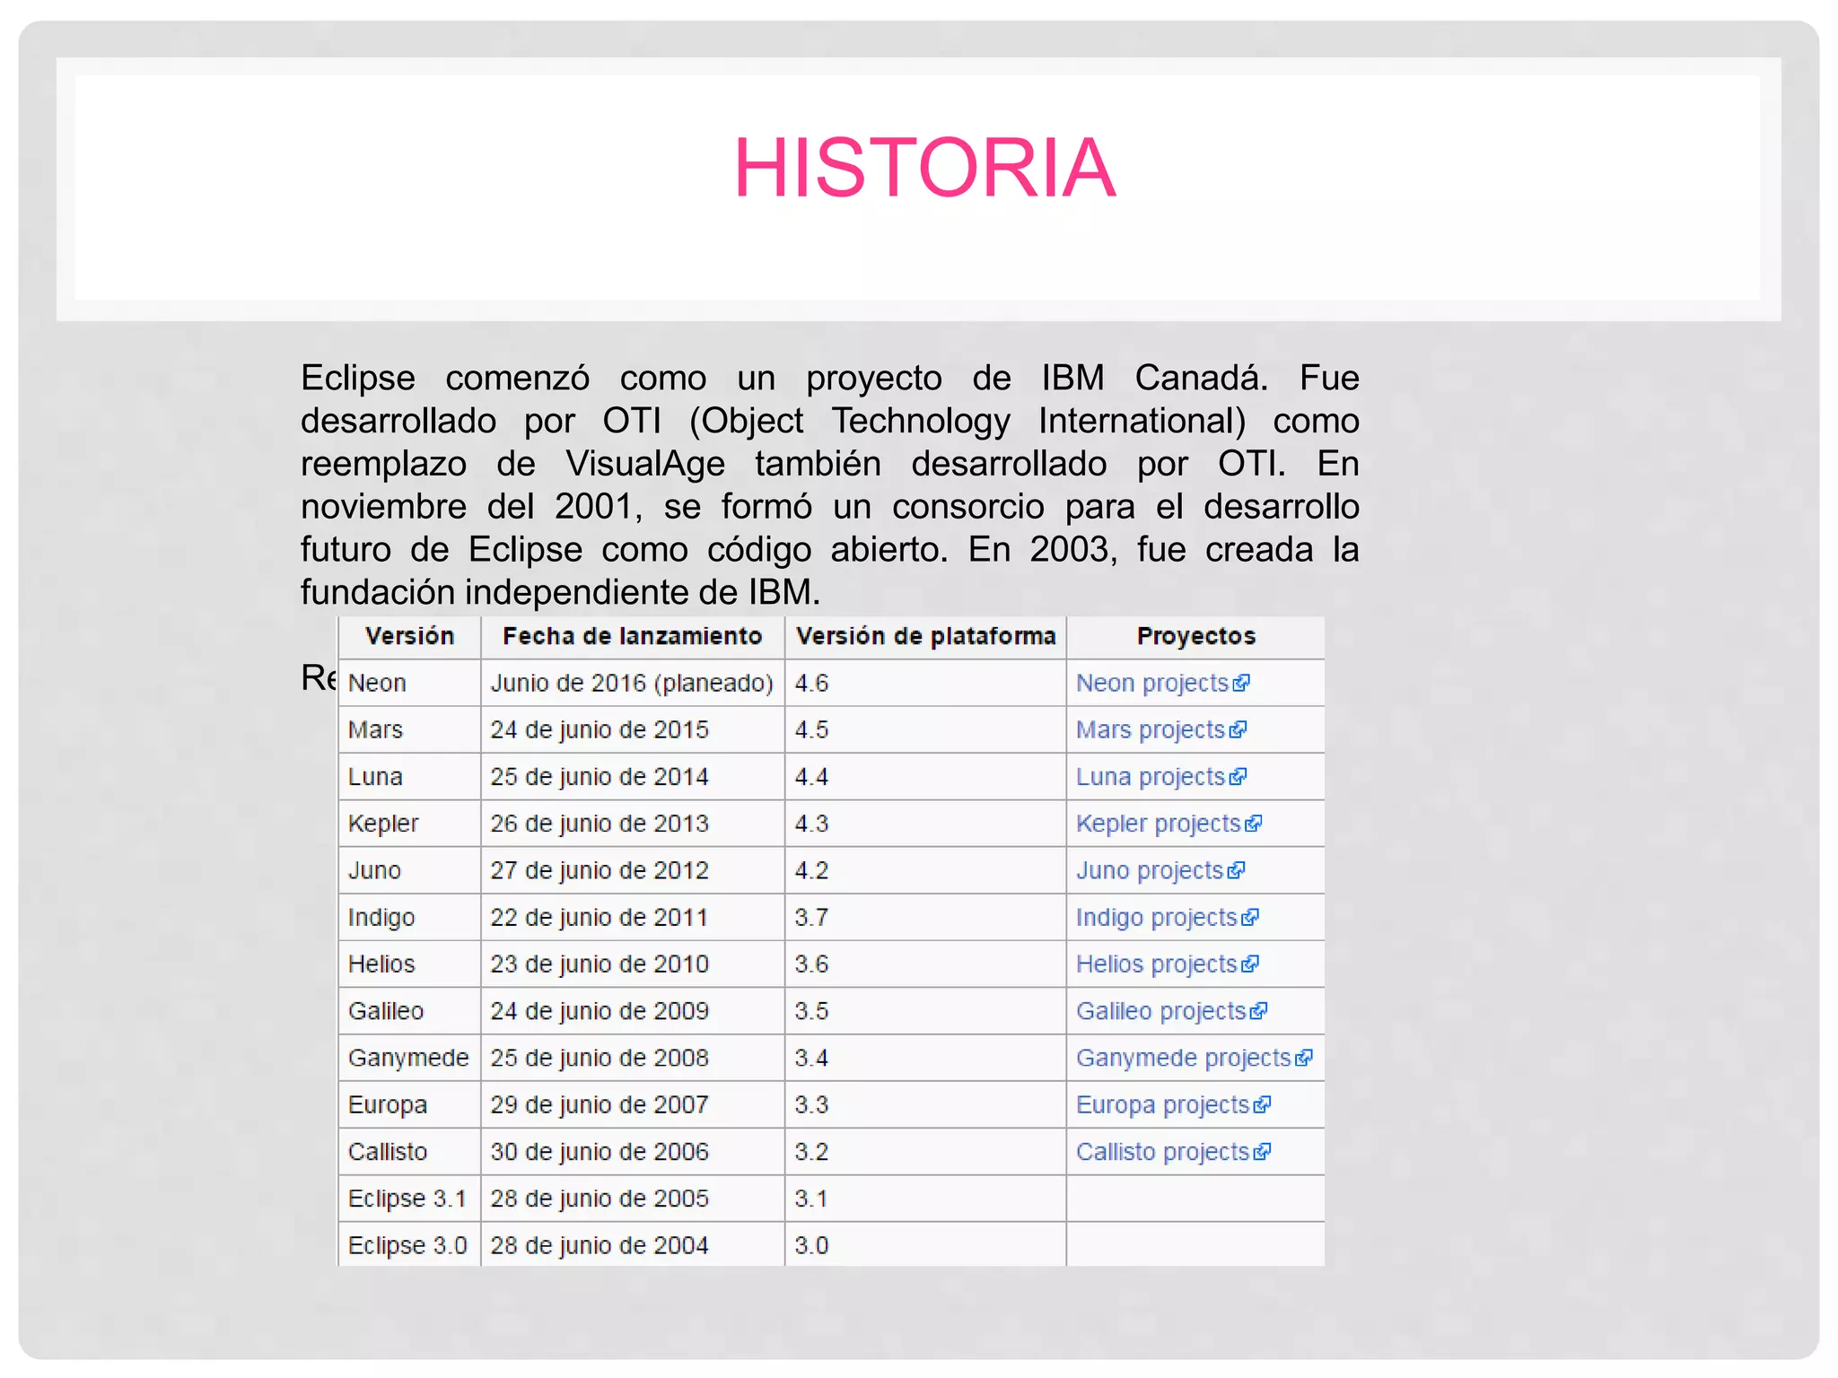The height and width of the screenshot is (1378, 1838).
Task: Click the 'Europa' version cell
Action: 409,1105
